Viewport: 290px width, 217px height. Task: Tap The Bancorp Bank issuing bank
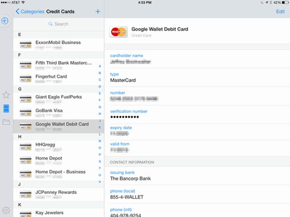[x=130, y=178]
